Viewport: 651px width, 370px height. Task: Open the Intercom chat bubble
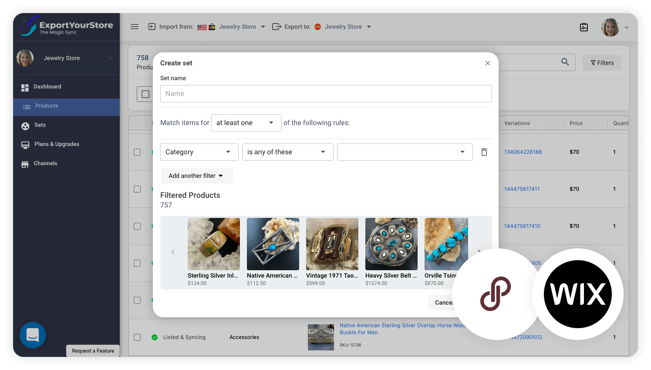[32, 335]
